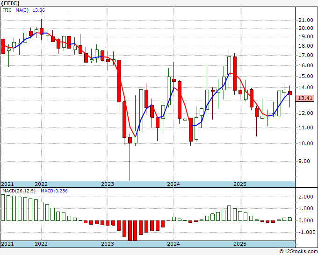Click 2023 on the price chart timeline

pyautogui.click(x=108, y=184)
